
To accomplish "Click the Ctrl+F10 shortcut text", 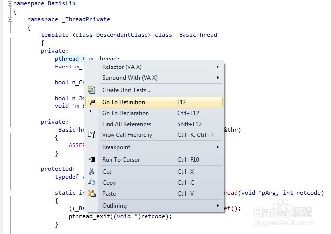I will 188,160.
